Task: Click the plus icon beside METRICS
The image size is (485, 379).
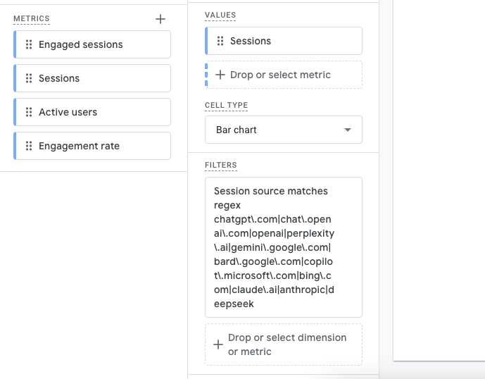Action: (x=160, y=19)
